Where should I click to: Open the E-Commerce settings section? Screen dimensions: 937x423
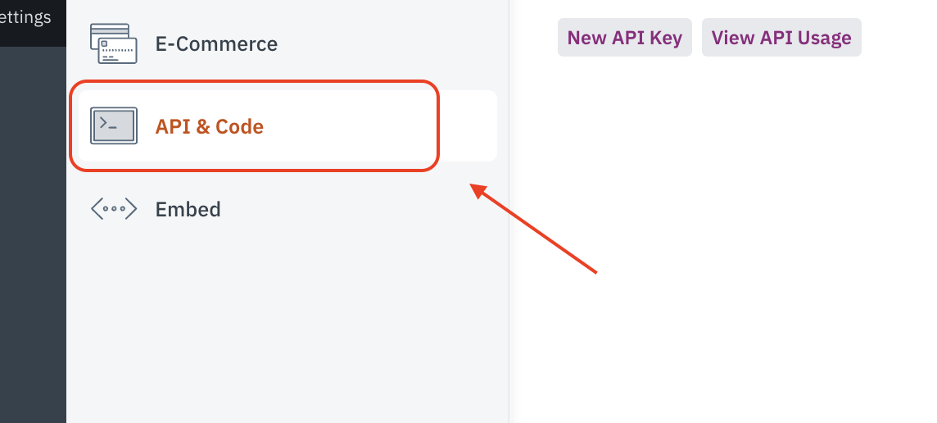(x=216, y=43)
